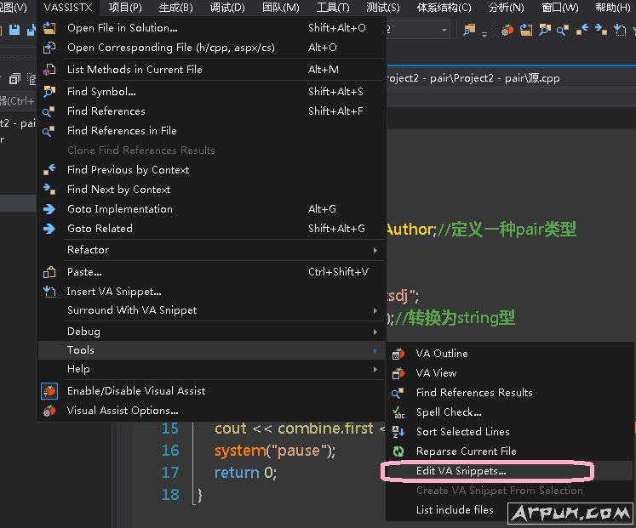The image size is (636, 528).
Task: Open the 调试(D) menu
Action: (x=226, y=8)
